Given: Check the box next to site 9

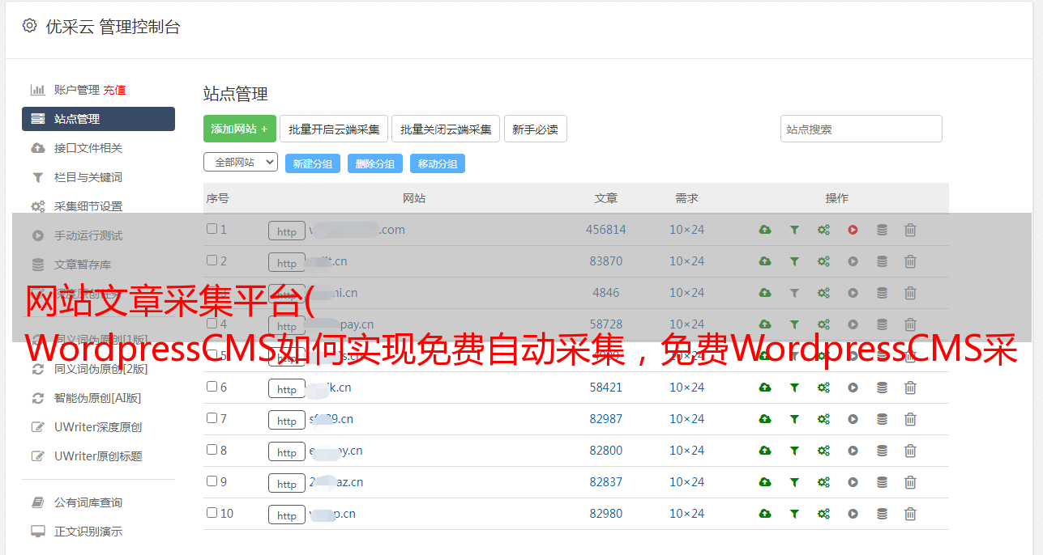Looking at the screenshot, I should (x=212, y=481).
